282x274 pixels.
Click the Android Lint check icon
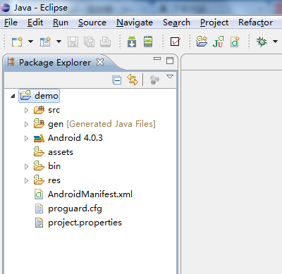(x=175, y=42)
